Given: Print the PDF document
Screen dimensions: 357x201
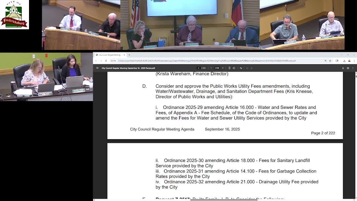Looking at the screenshot, I should tap(348, 68).
